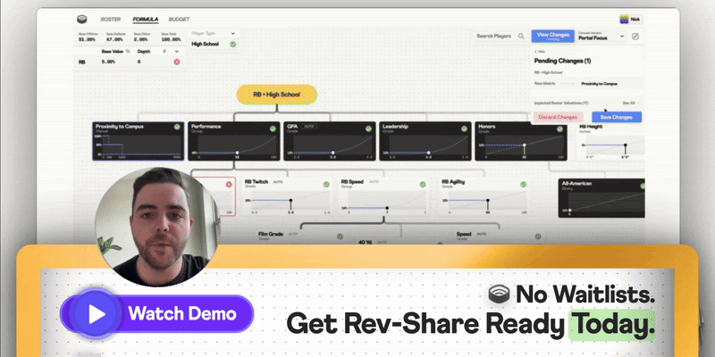
Task: Click the Search Players input field
Action: [x=496, y=37]
